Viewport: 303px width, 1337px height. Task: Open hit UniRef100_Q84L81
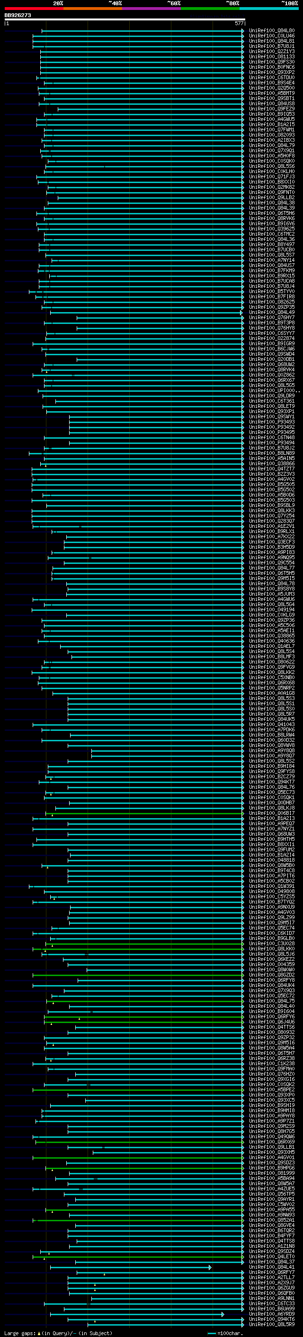(x=272, y=42)
